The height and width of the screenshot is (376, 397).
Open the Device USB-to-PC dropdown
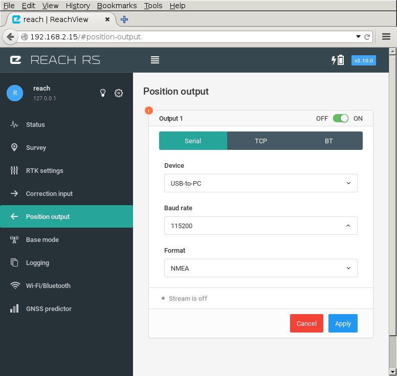(261, 183)
